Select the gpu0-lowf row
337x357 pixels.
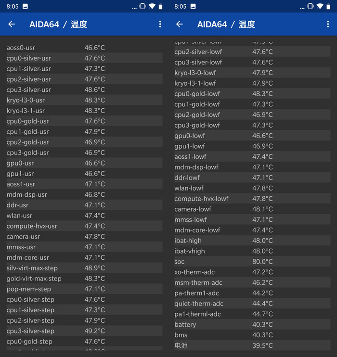(252, 136)
